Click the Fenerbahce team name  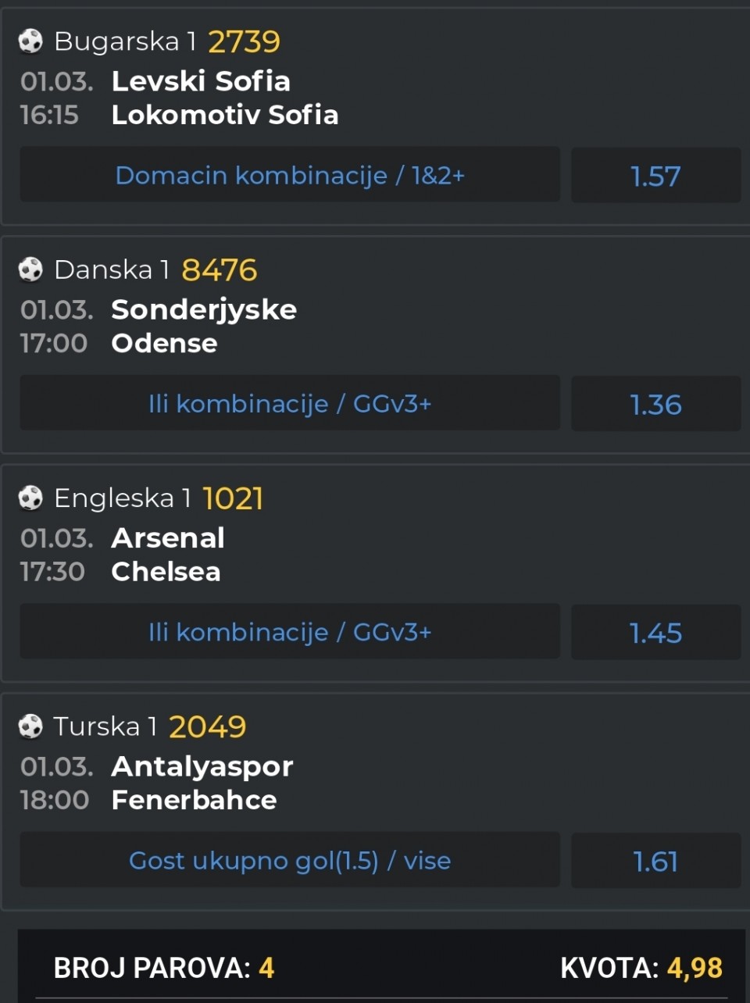194,800
